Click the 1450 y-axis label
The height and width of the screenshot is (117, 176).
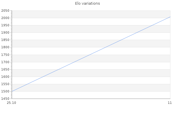point(6,99)
